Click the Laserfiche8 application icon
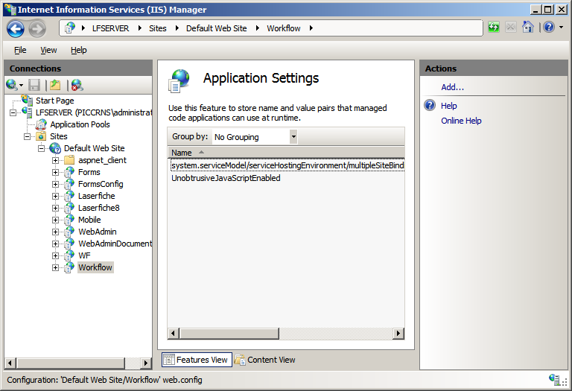This screenshot has height=391, width=572. 69,208
